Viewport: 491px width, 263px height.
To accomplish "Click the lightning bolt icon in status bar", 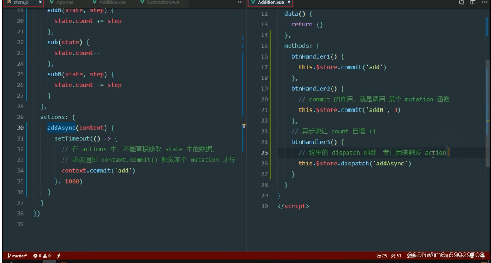I will (x=59, y=256).
